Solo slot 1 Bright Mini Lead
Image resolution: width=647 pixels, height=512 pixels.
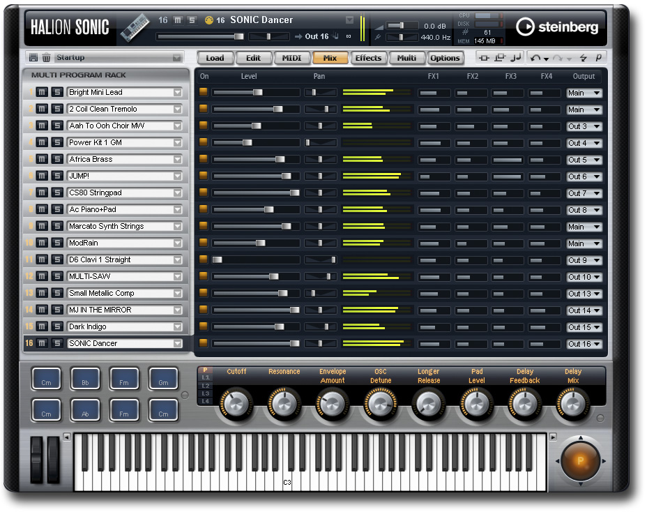click(57, 92)
